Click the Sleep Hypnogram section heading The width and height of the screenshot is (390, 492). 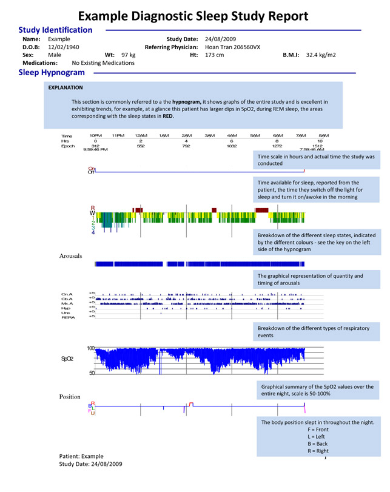point(52,73)
